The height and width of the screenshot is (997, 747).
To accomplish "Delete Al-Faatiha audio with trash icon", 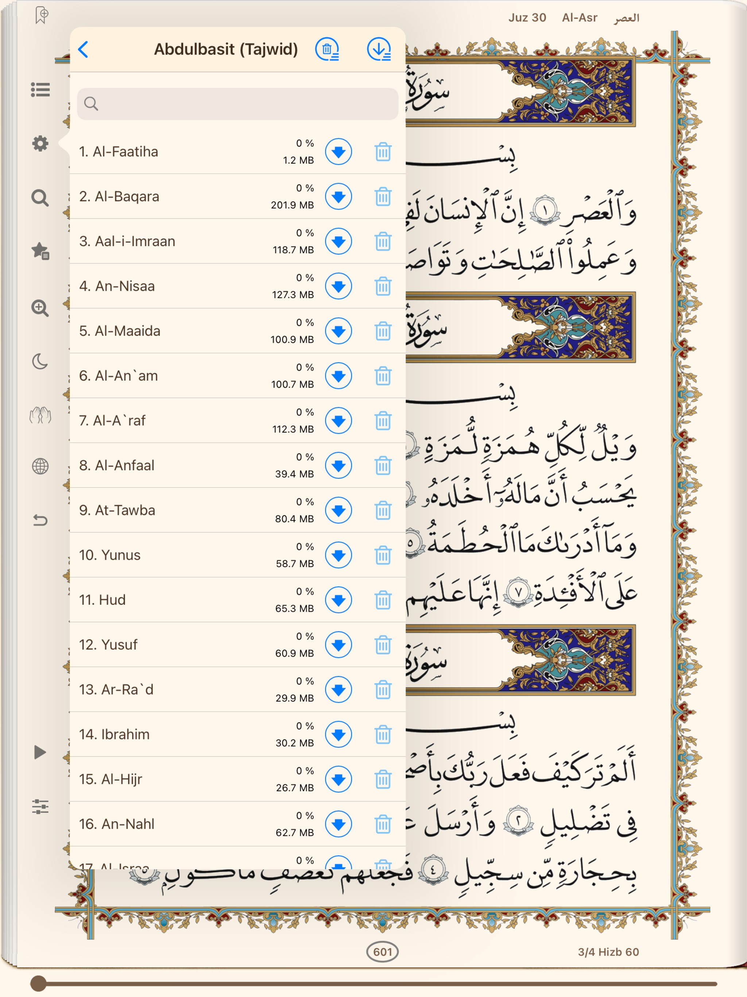I will (x=383, y=152).
